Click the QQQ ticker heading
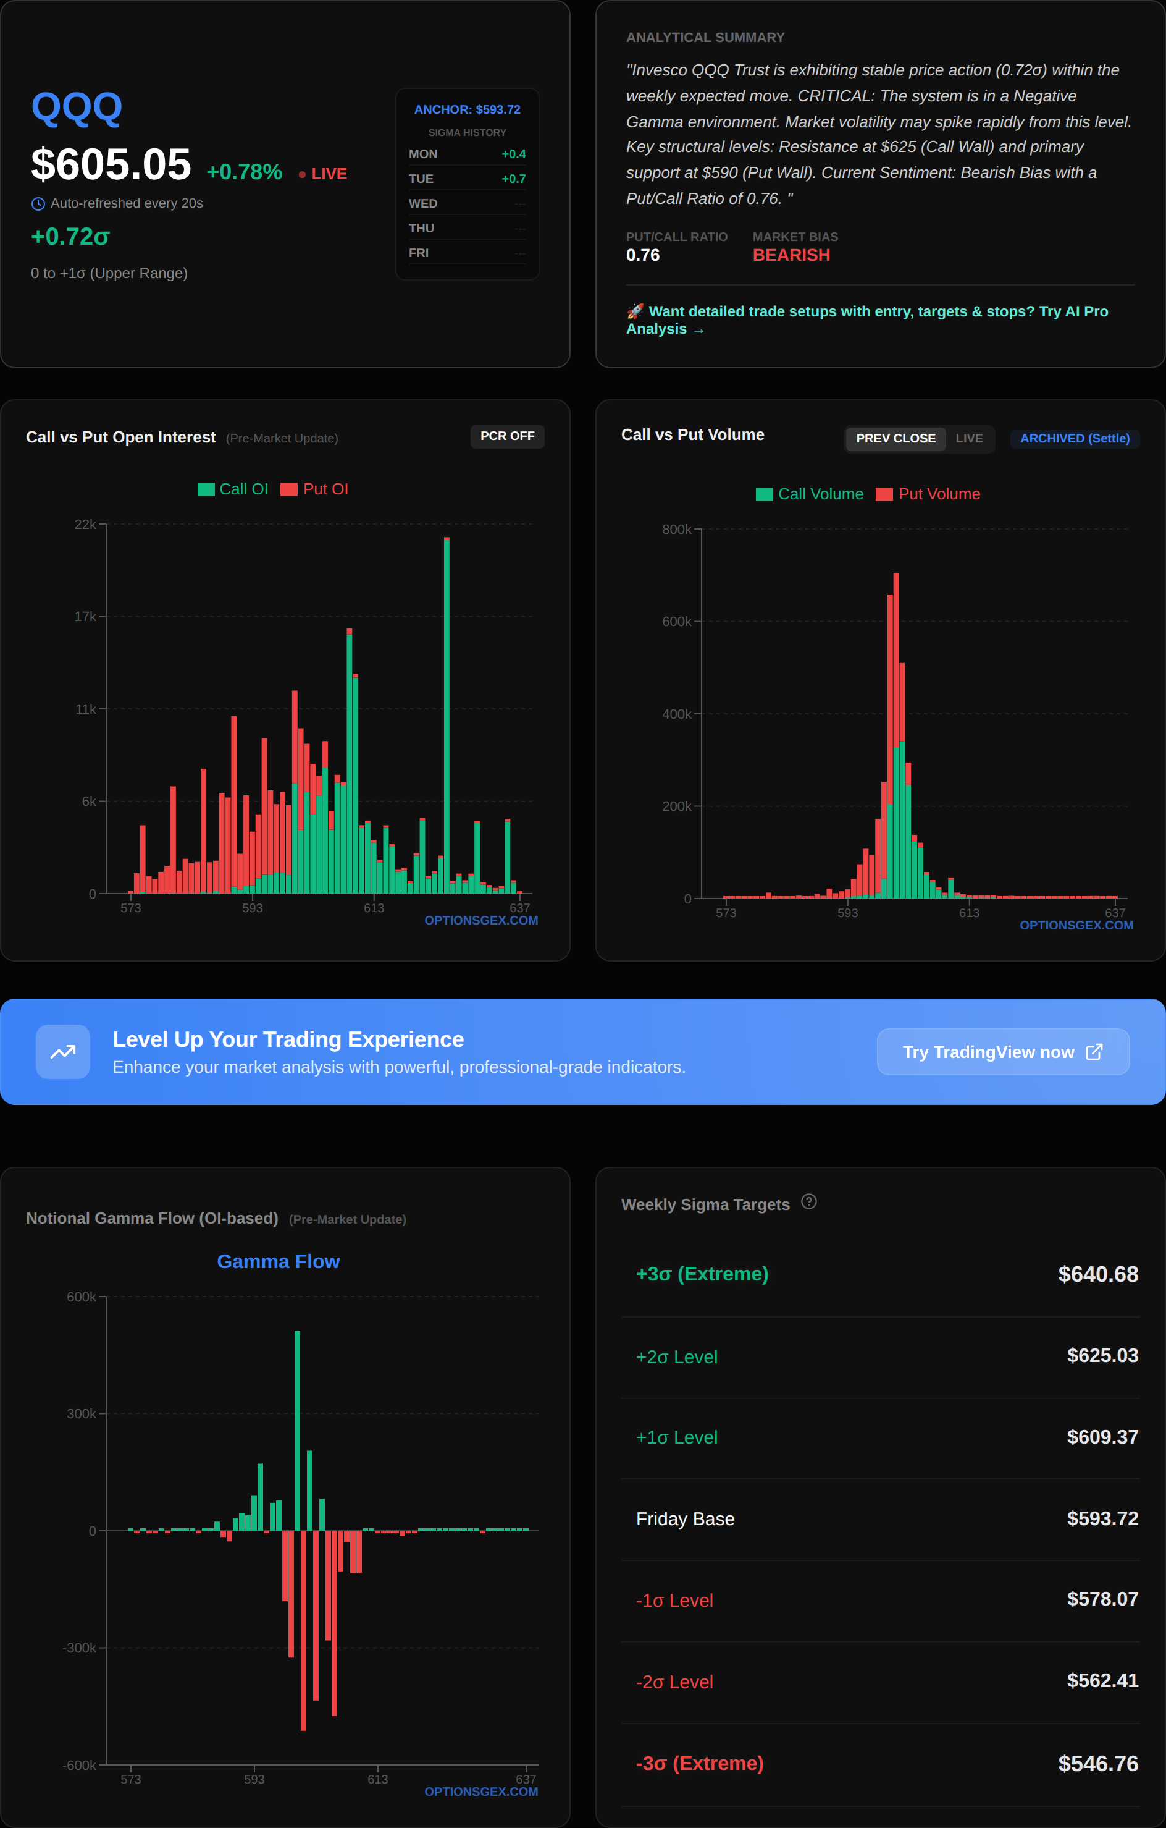Screen dimensions: 1166x1828 (77, 108)
